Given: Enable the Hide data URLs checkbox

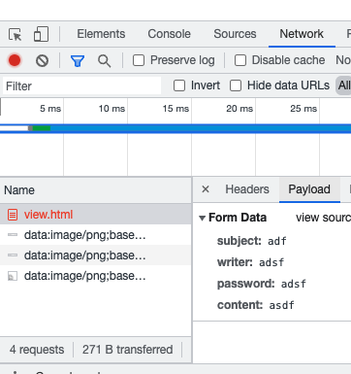Looking at the screenshot, I should [x=236, y=85].
